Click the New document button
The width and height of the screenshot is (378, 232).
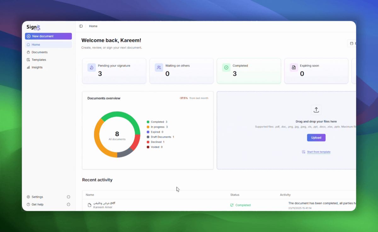pyautogui.click(x=49, y=36)
